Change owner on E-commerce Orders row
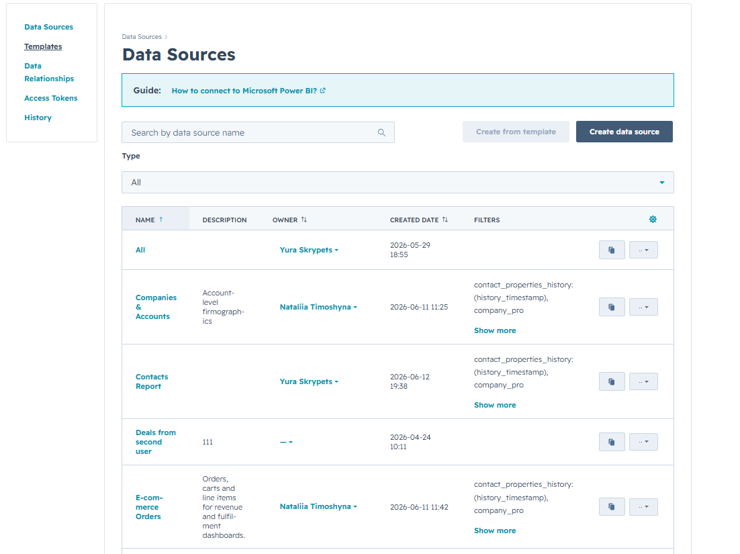740x554 pixels. pos(318,507)
